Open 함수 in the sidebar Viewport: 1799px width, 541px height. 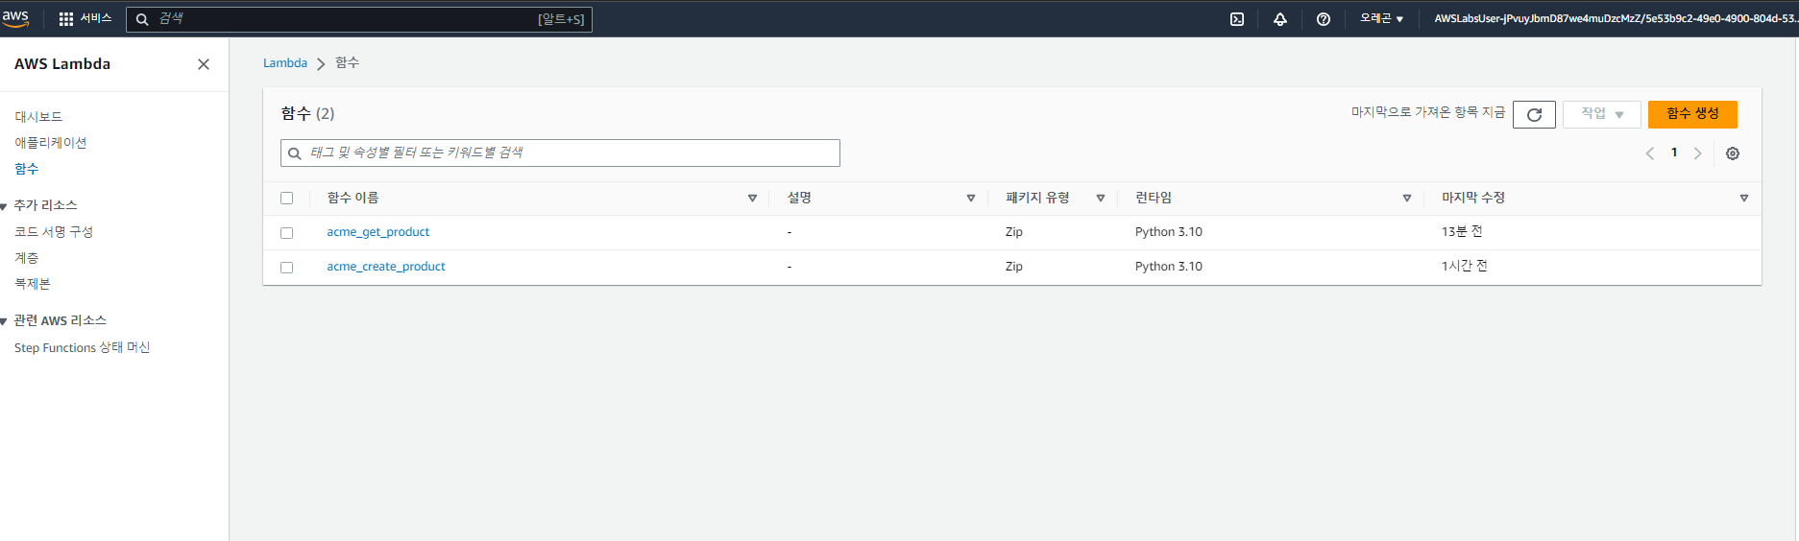click(x=26, y=169)
